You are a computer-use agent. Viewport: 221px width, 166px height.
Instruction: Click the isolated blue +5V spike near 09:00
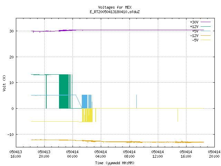pos(137,102)
